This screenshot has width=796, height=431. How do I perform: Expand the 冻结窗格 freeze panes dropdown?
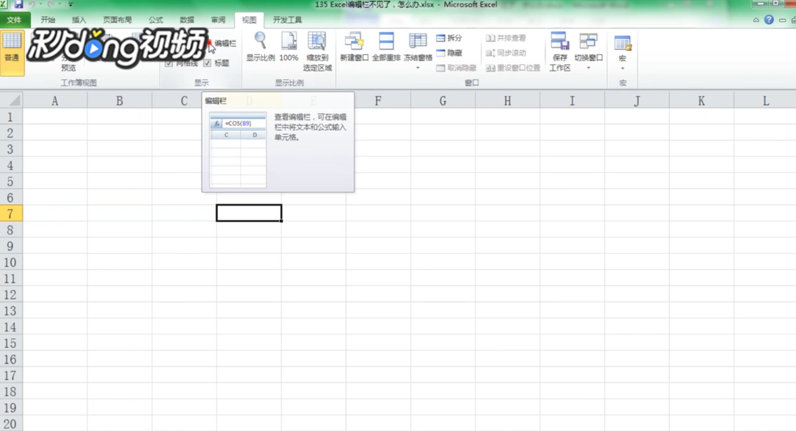418,68
